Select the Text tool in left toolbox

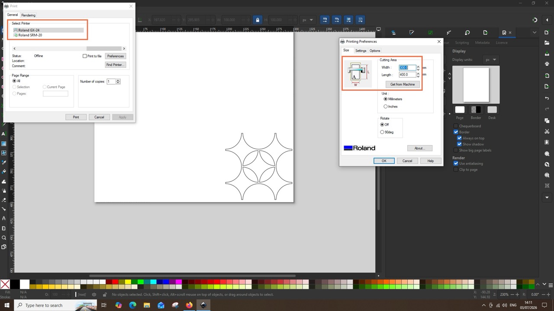click(x=4, y=134)
